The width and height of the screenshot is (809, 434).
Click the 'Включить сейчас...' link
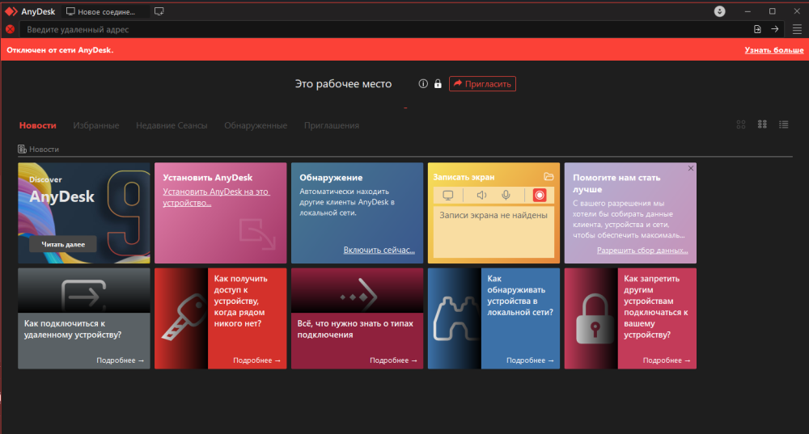pyautogui.click(x=379, y=250)
